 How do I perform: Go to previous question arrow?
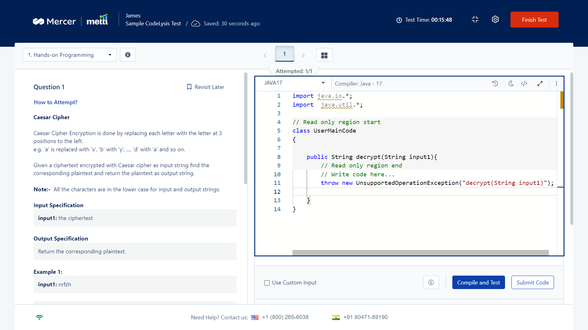(265, 55)
